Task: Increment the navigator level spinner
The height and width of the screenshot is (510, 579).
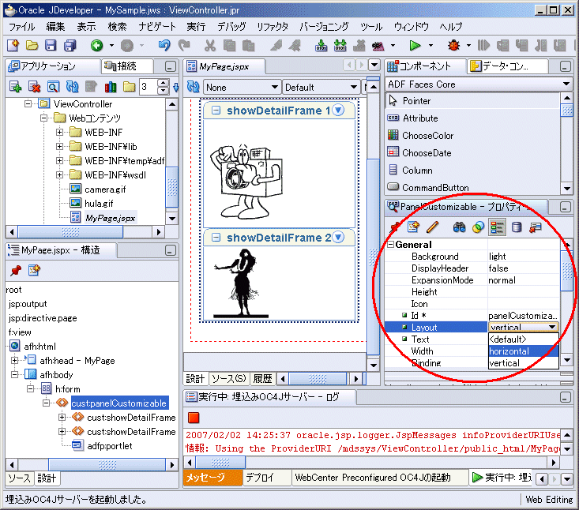Action: pyautogui.click(x=163, y=84)
